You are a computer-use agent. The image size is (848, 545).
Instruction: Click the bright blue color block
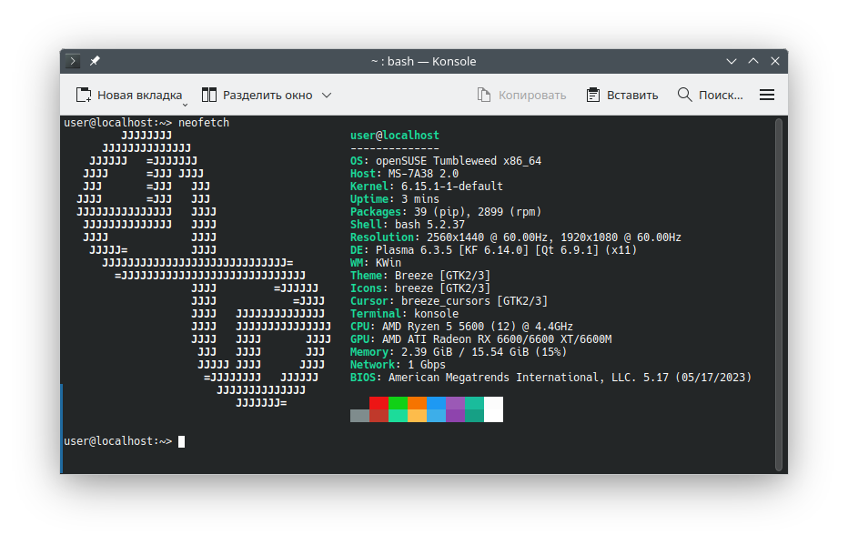(436, 403)
